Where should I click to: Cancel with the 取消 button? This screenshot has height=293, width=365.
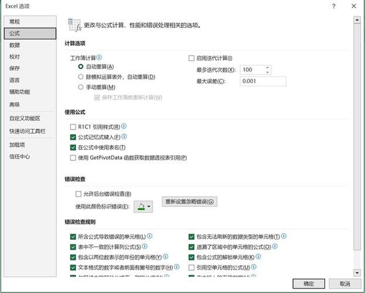[345, 284]
